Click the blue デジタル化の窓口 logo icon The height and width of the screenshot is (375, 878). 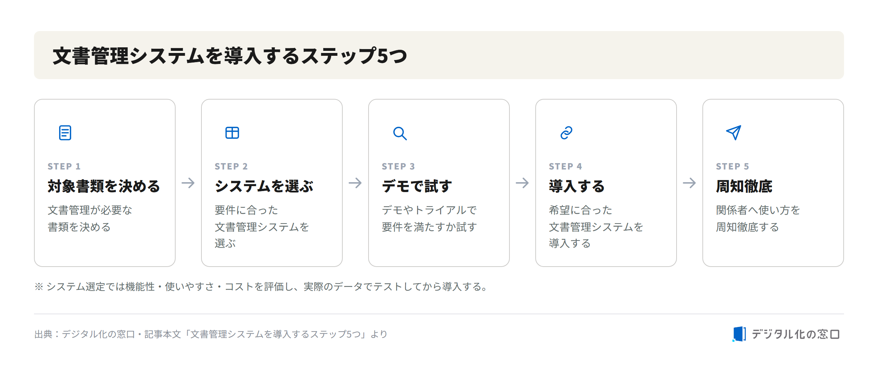pyautogui.click(x=739, y=334)
